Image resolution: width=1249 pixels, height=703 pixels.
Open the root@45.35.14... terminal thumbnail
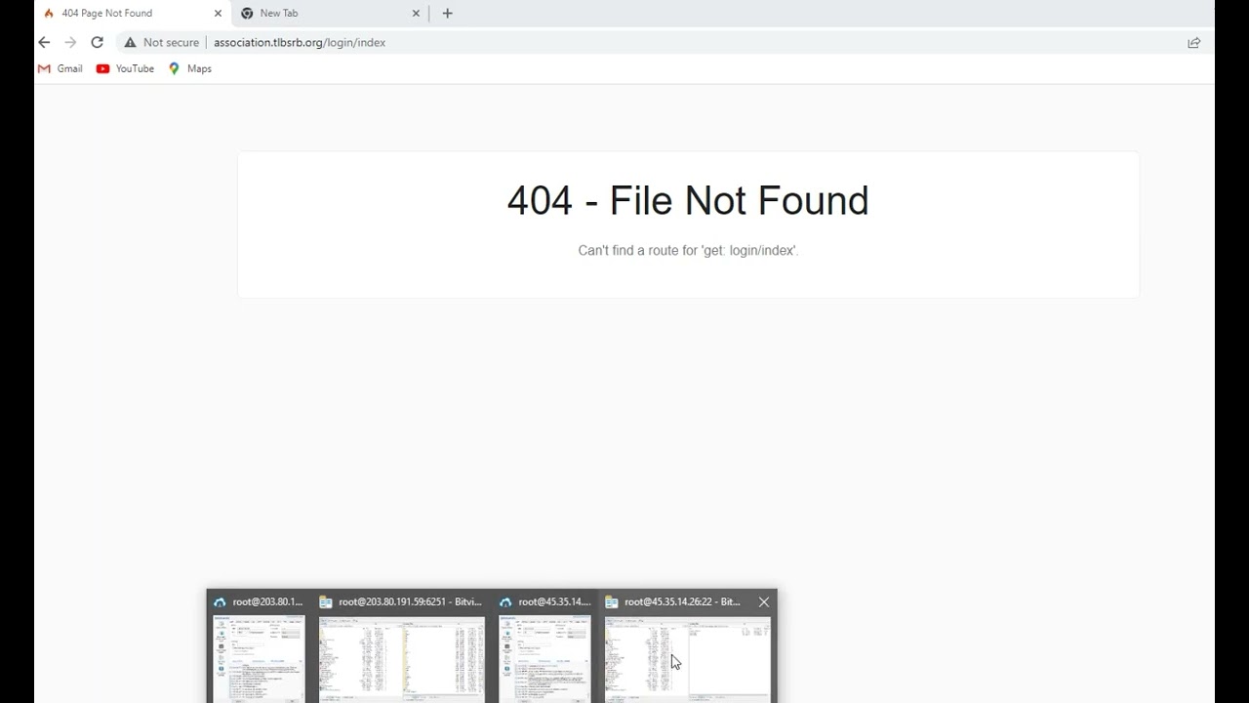tap(545, 656)
